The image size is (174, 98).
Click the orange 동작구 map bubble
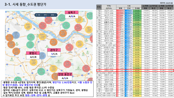[54, 42]
